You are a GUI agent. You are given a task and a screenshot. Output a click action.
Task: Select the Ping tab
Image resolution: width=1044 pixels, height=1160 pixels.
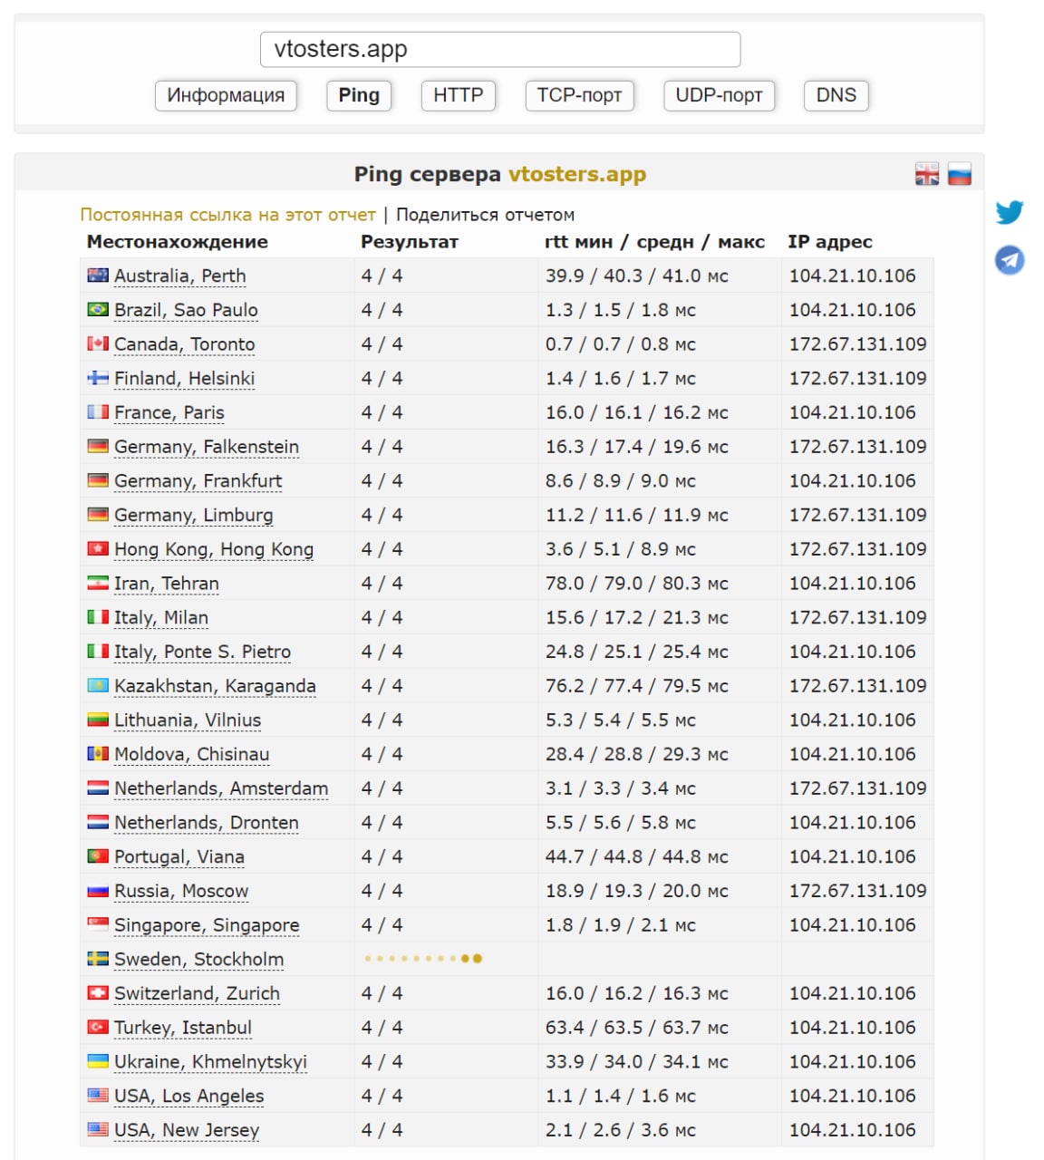(x=359, y=95)
